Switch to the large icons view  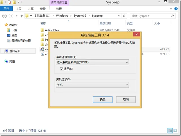coord(175,131)
